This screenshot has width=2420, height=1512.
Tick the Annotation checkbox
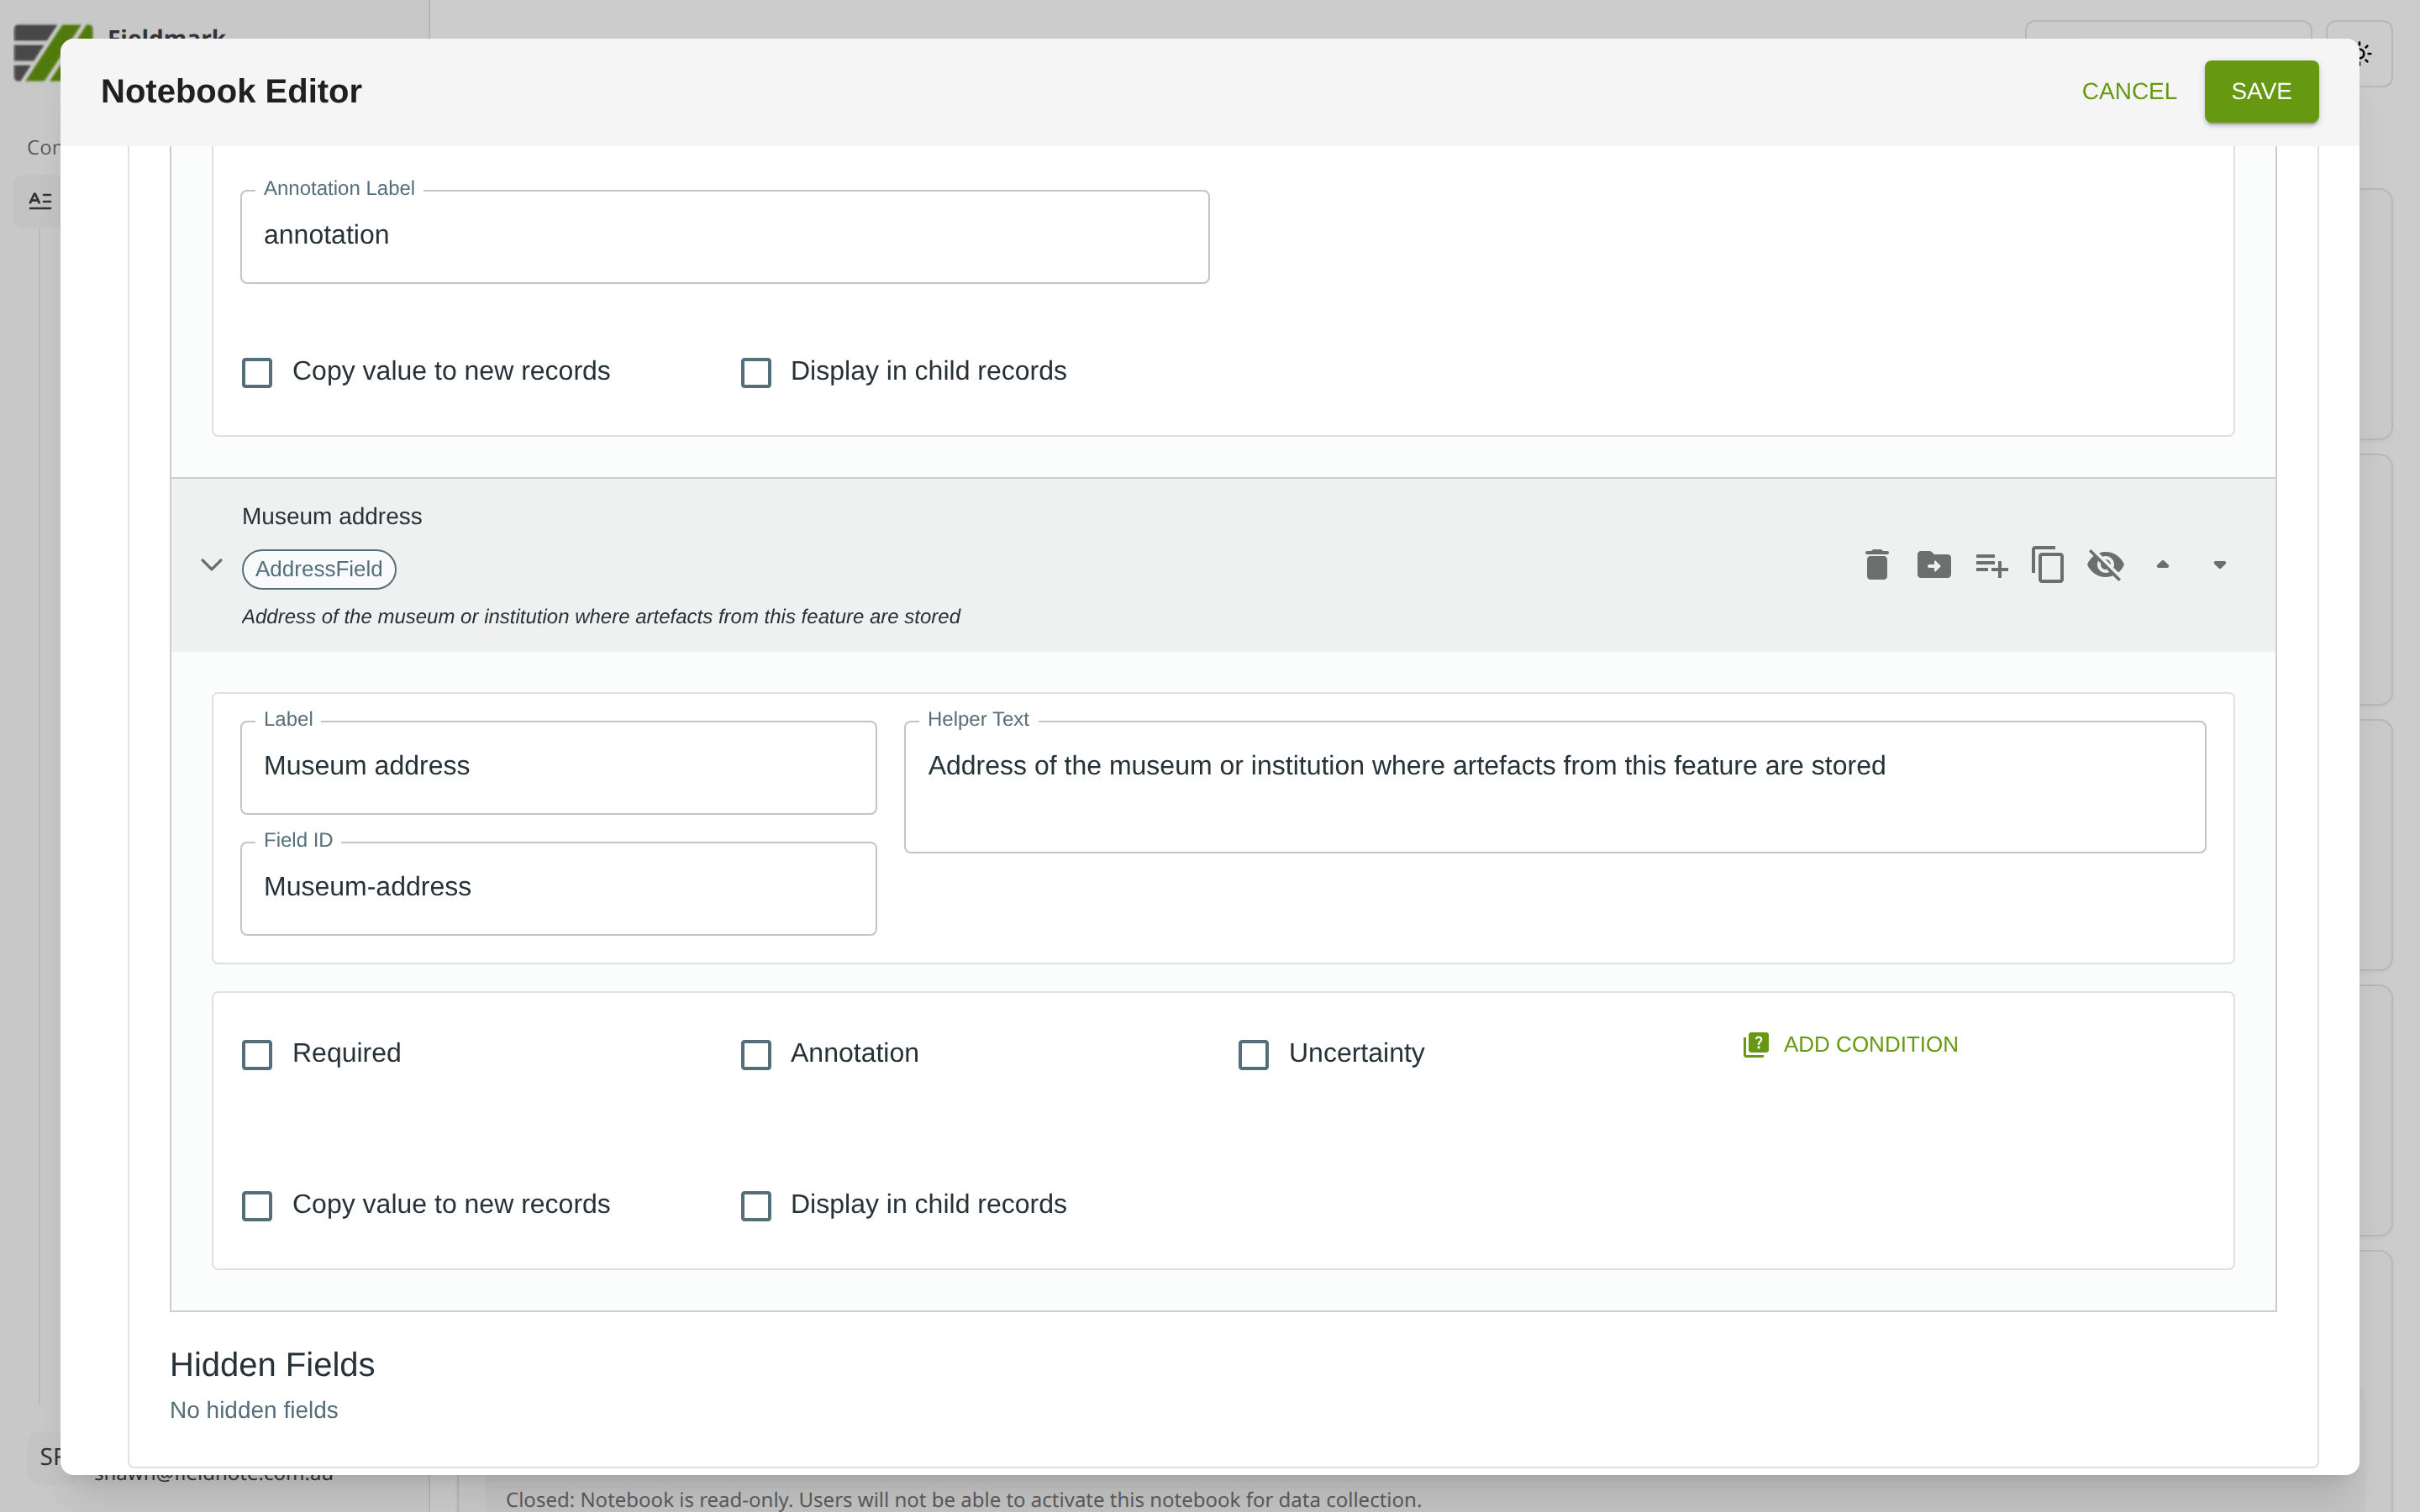756,1054
